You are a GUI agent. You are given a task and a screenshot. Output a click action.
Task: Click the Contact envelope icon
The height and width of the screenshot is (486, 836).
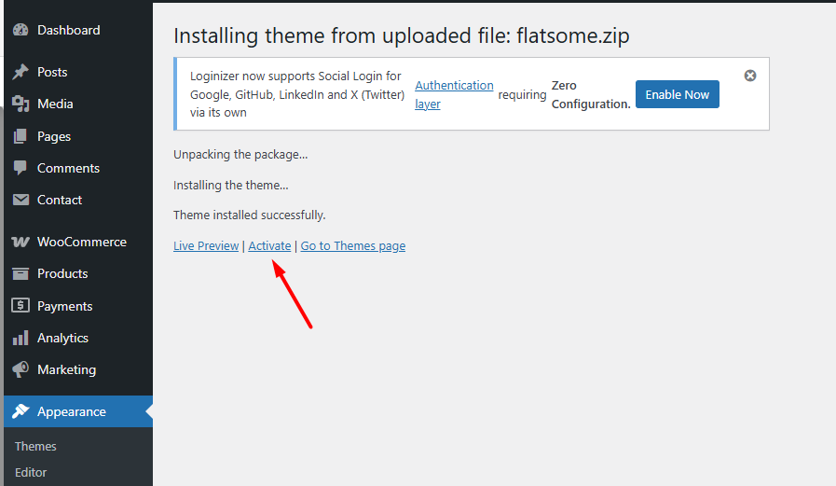point(21,200)
